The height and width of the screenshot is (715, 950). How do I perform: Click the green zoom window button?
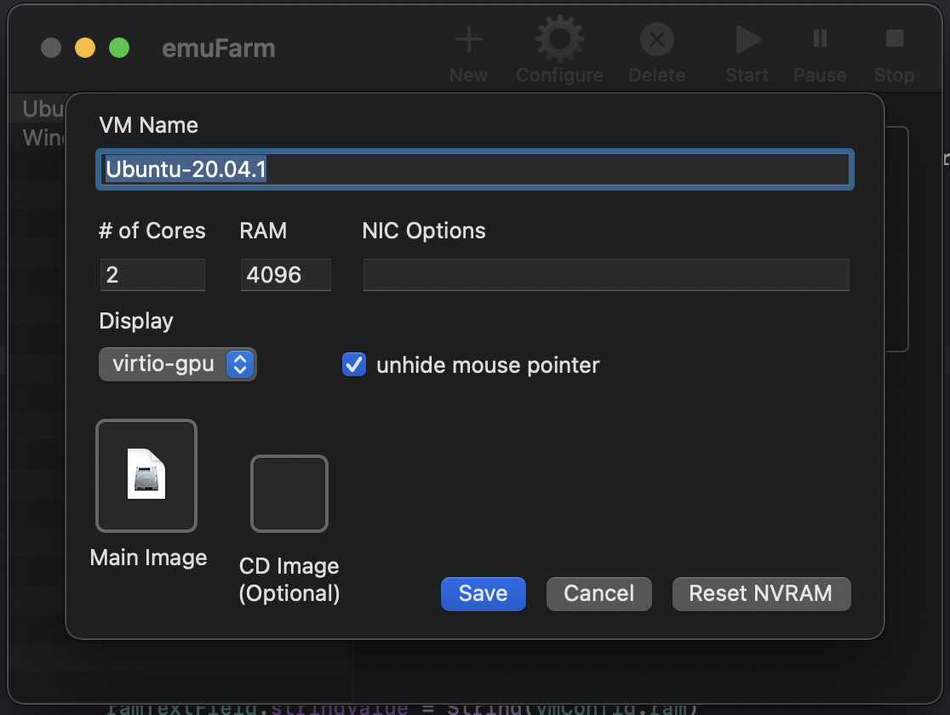[x=119, y=48]
